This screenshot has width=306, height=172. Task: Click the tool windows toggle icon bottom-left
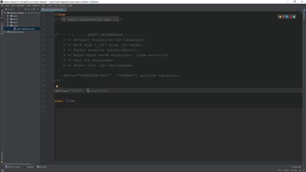point(2,170)
